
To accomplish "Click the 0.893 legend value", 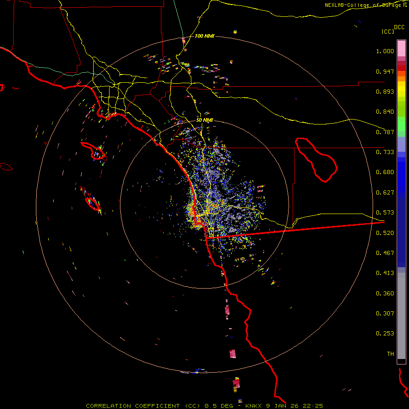I will (x=385, y=91).
